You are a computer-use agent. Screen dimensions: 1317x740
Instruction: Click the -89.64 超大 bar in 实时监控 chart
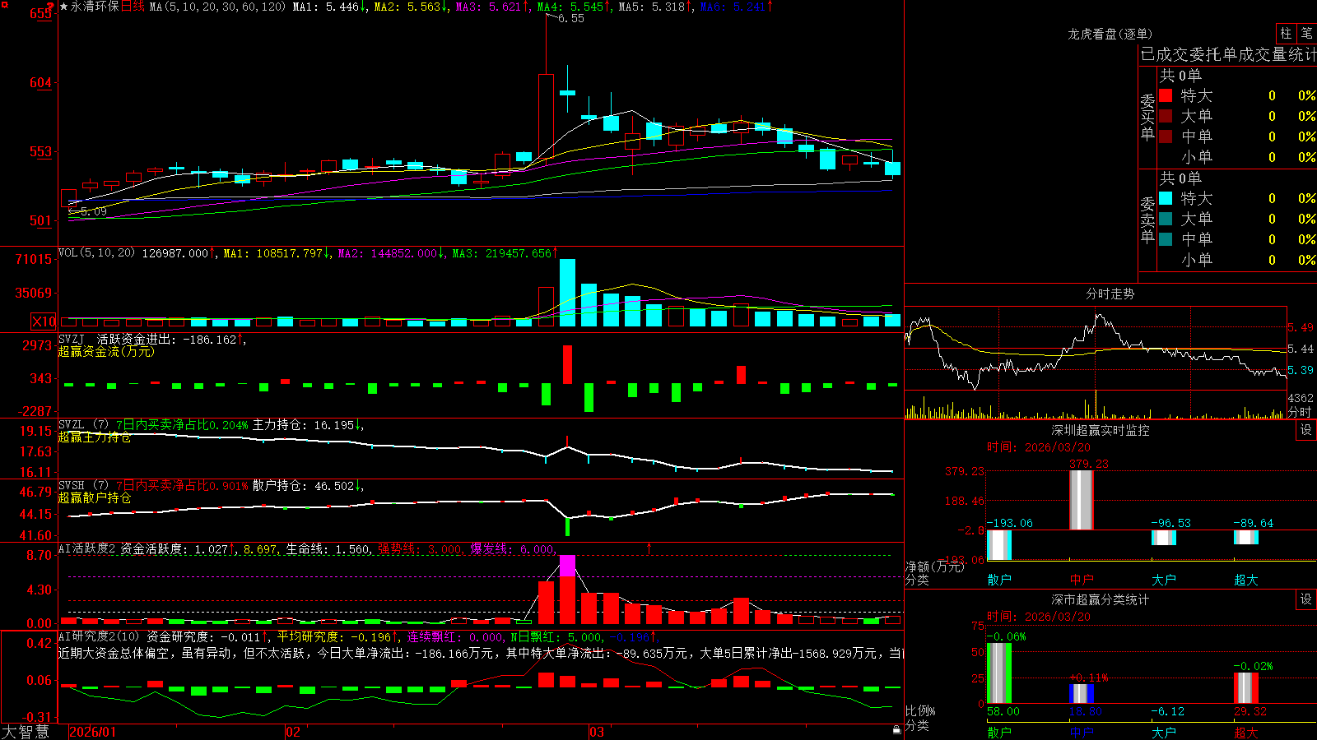(x=1246, y=537)
